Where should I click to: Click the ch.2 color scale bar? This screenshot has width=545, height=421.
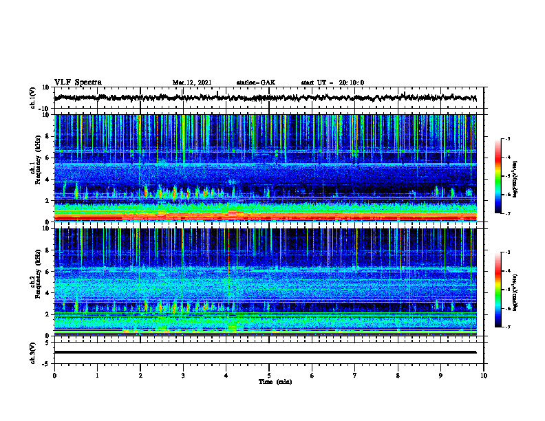(x=498, y=290)
